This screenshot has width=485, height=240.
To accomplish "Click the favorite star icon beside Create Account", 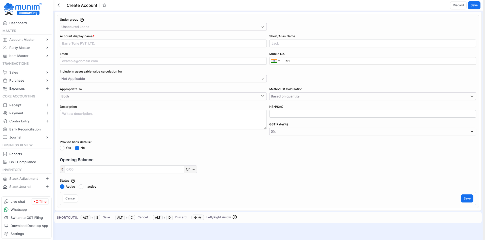I will tap(104, 5).
